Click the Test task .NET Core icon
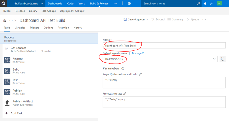Viewport: 229px width, 121px height. coord(7,81)
